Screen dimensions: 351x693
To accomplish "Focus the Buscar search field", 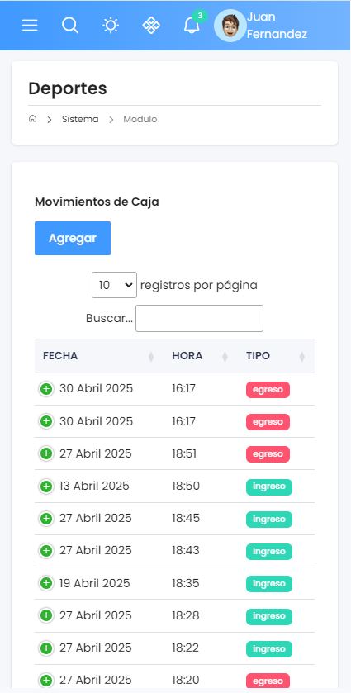I will 199,318.
